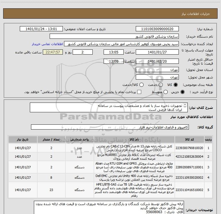Click the remaining days field showing 2

coord(83,52)
